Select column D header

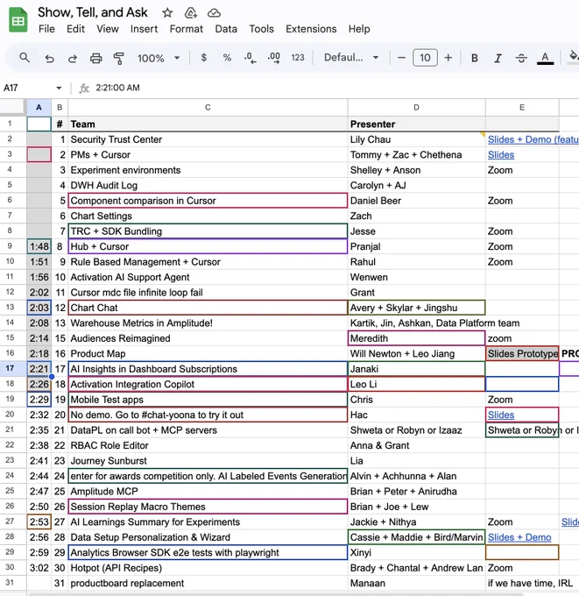(416, 108)
